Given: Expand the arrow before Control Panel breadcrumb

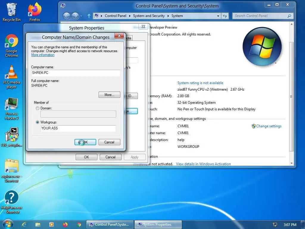Looking at the screenshot, I should [x=101, y=16].
